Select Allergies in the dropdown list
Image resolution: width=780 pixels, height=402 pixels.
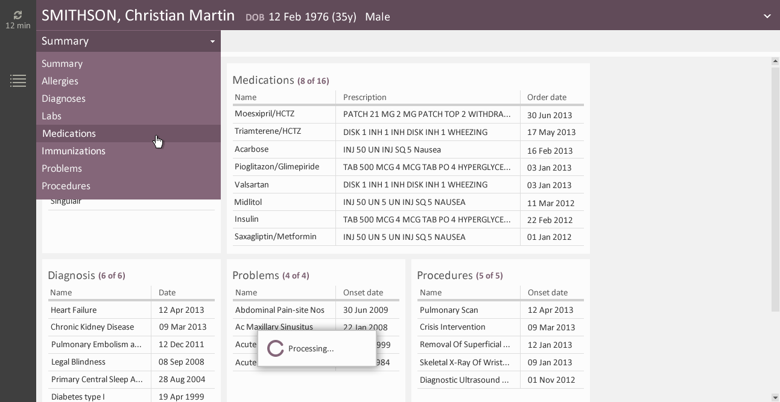click(128, 81)
